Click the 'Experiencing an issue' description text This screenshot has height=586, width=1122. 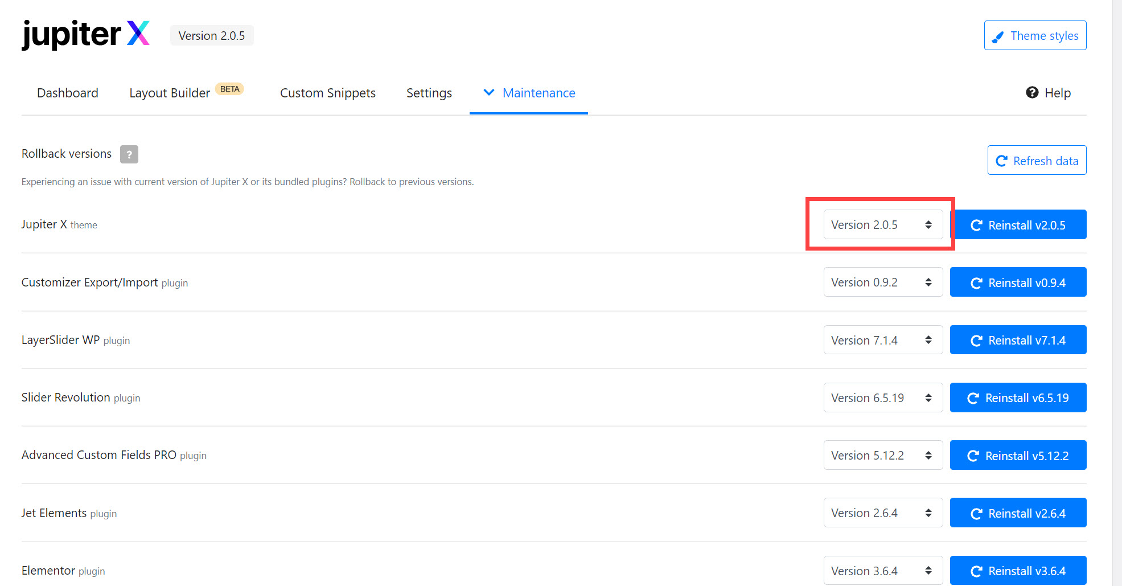tap(248, 182)
